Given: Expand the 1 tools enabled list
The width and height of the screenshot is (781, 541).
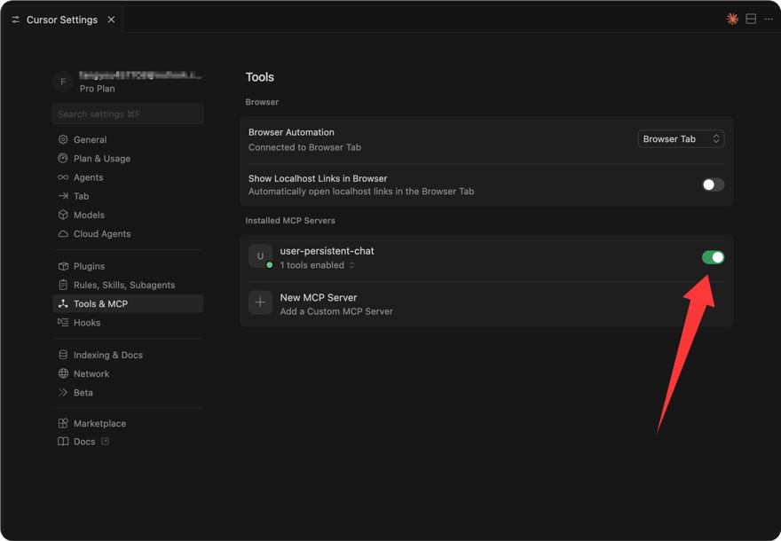Looking at the screenshot, I should [x=317, y=265].
